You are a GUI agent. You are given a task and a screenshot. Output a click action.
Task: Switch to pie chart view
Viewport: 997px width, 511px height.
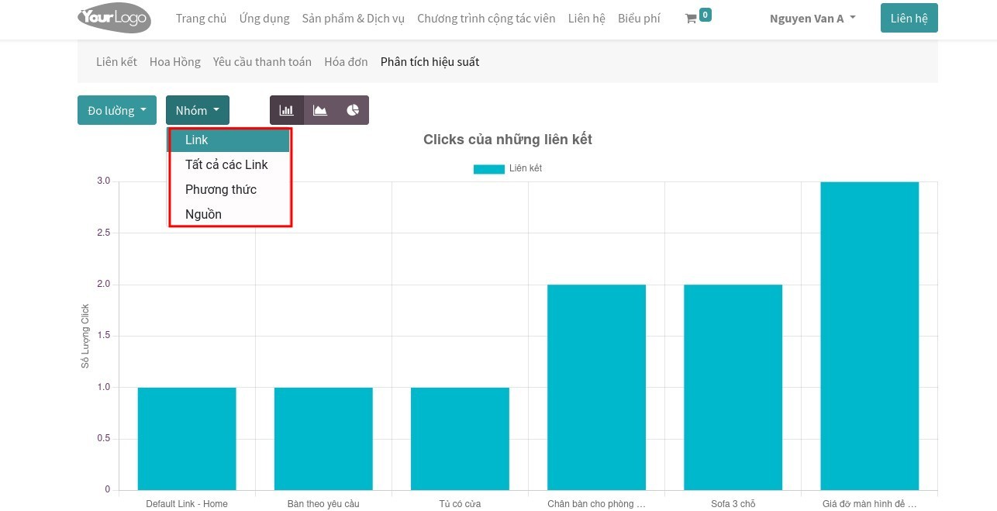point(353,110)
